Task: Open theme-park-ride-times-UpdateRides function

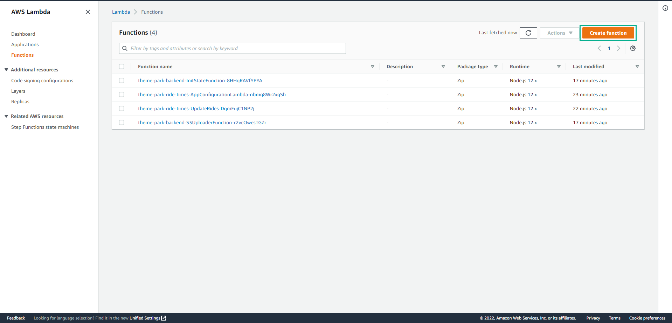Action: coord(196,108)
